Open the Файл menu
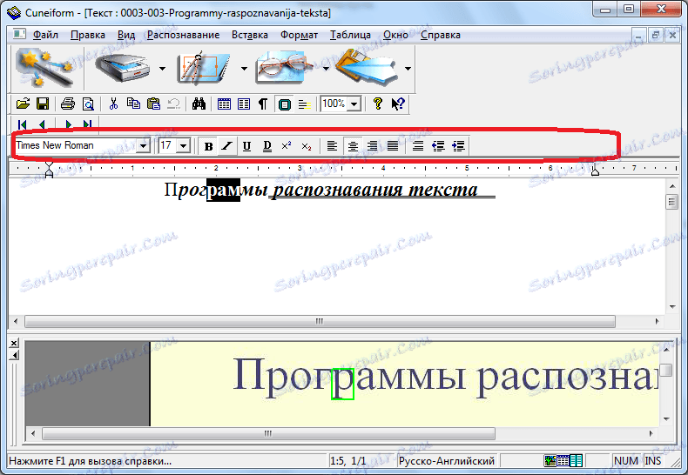Image resolution: width=688 pixels, height=475 pixels. [x=45, y=35]
